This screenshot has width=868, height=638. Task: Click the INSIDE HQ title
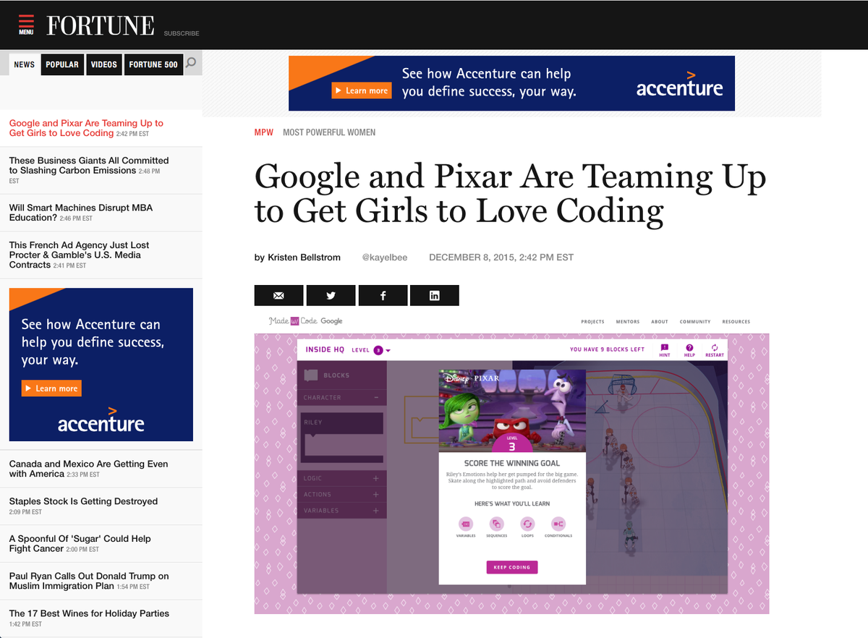tap(325, 350)
